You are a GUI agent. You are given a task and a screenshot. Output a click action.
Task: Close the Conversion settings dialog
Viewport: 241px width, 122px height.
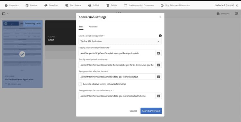160,17
